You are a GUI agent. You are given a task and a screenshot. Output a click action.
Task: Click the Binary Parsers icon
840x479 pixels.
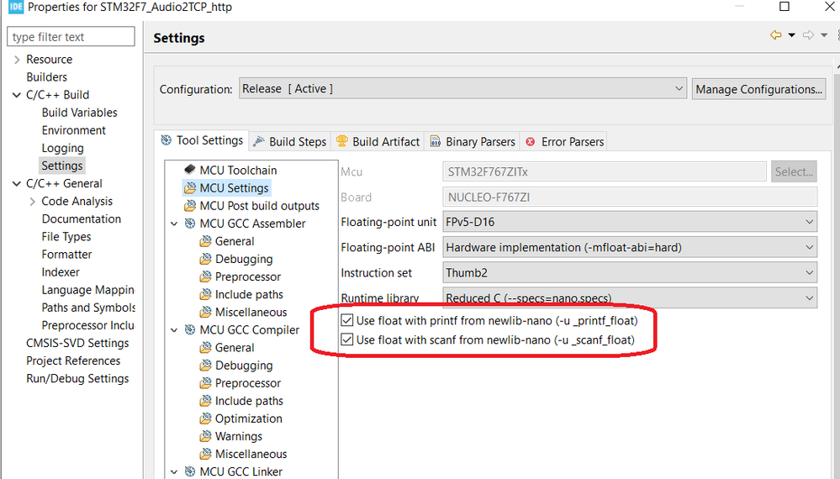436,140
